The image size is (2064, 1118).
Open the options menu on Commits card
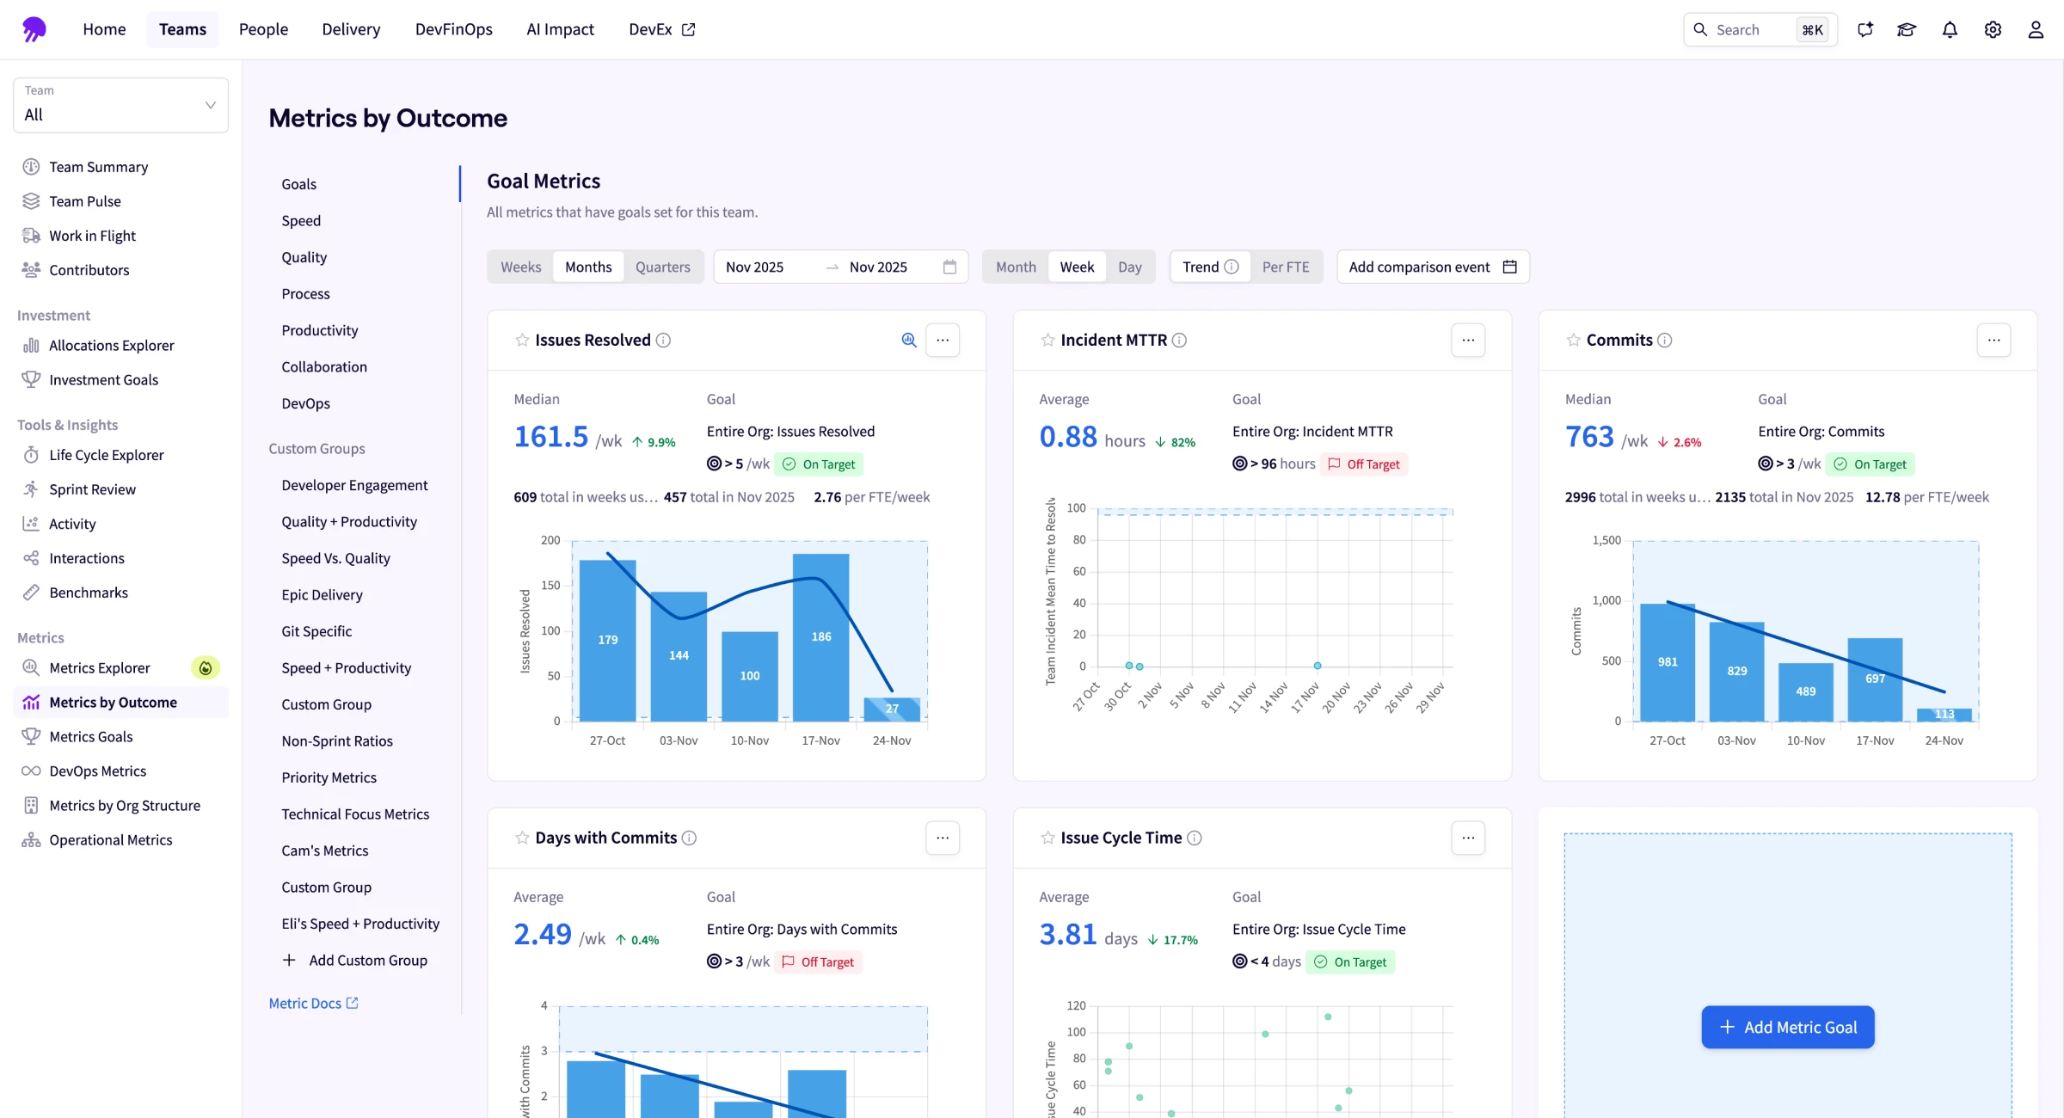tap(1994, 340)
